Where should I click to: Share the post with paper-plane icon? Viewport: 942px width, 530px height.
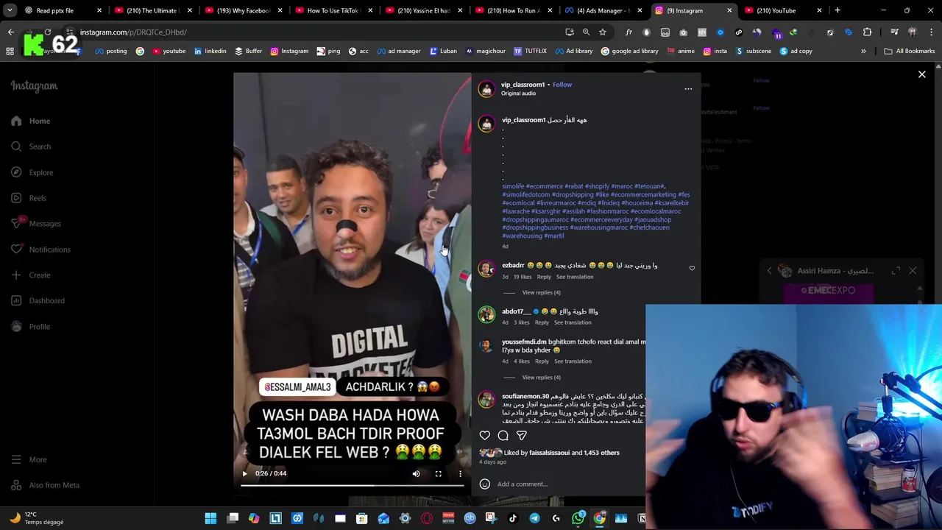[x=522, y=435]
